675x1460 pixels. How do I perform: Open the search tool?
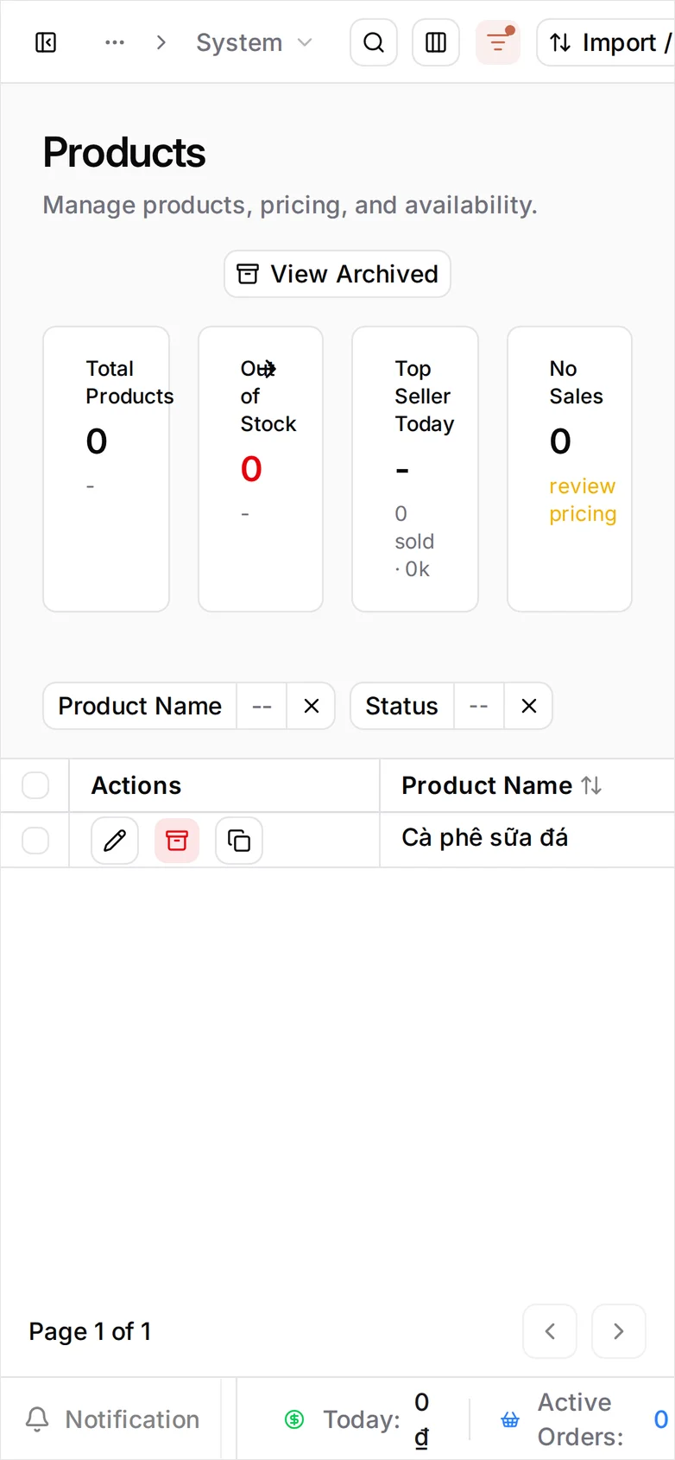click(x=374, y=42)
